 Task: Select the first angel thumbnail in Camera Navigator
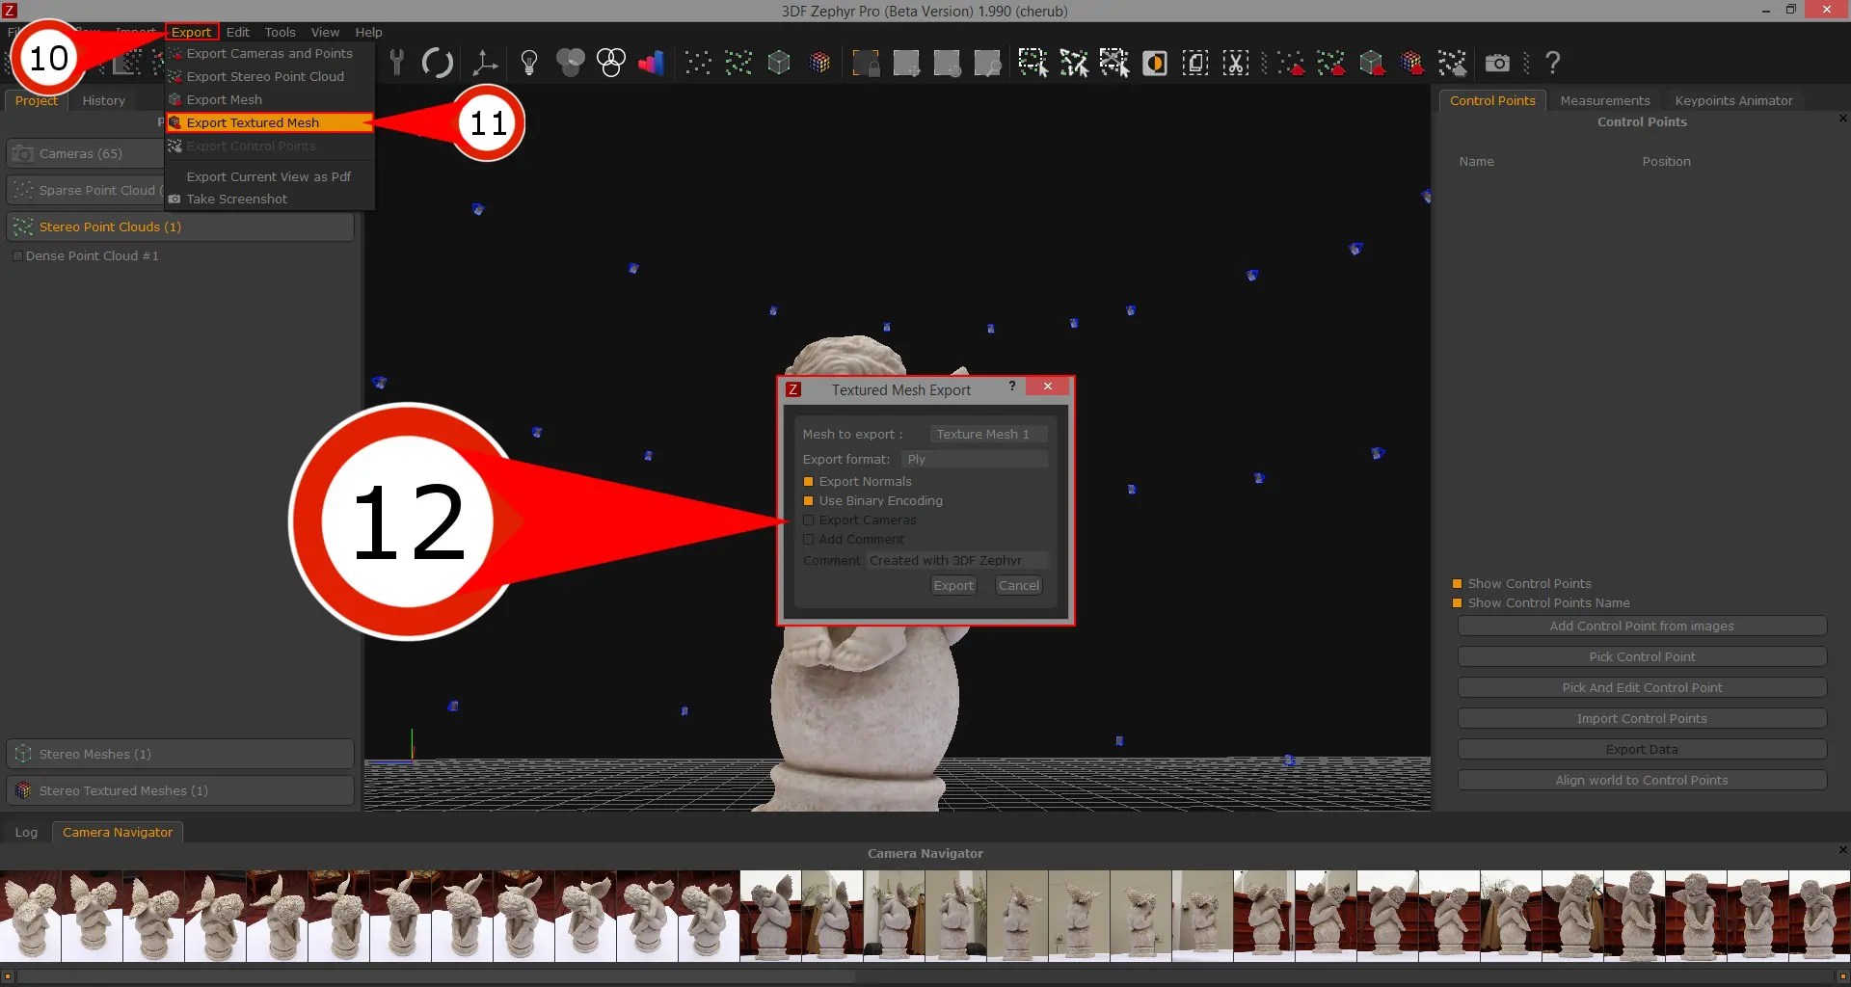coord(30,916)
